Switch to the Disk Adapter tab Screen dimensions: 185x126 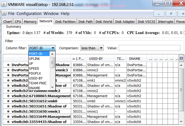pos(125,21)
